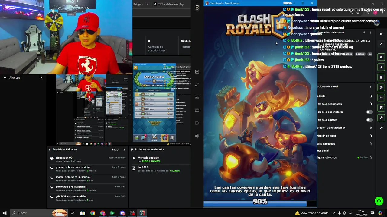This screenshot has height=217, width=387.
Task: Click the lightning bolt quick action icon
Action: 381,67
